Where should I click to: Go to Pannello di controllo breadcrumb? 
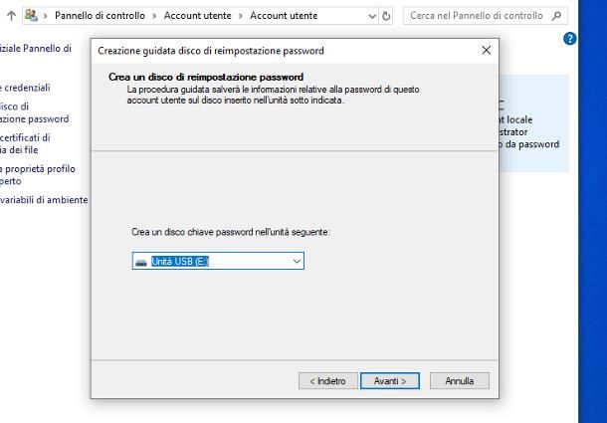pyautogui.click(x=104, y=16)
